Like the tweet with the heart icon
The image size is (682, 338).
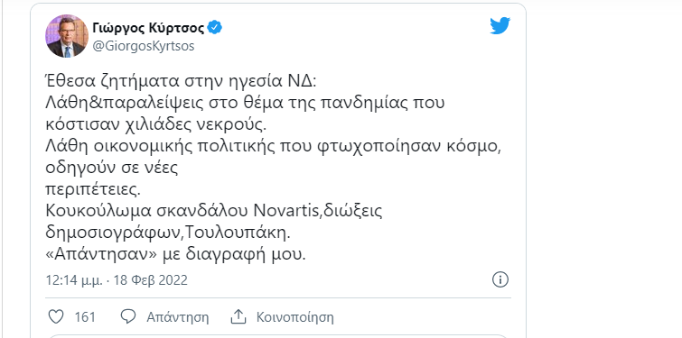pos(56,316)
